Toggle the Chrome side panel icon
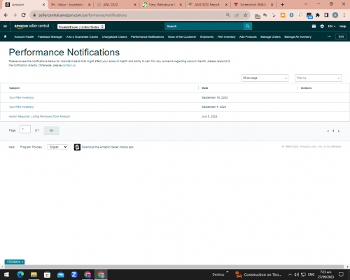350x280 pixels. 326,15
